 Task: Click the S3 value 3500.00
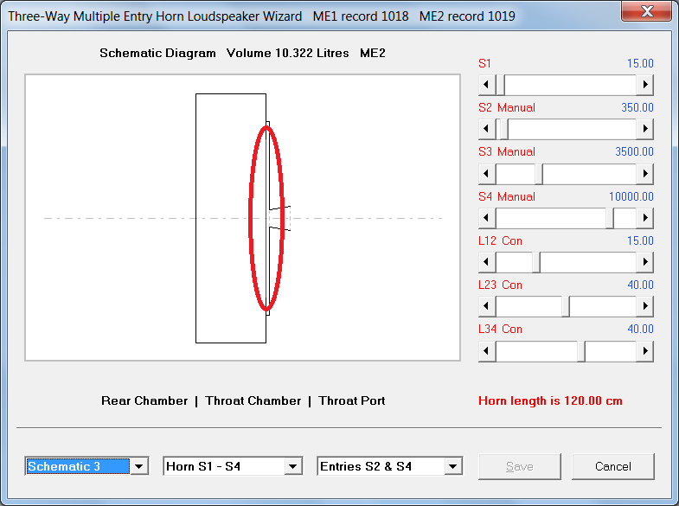[634, 152]
